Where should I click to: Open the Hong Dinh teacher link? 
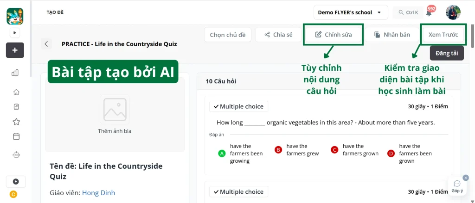(x=98, y=193)
